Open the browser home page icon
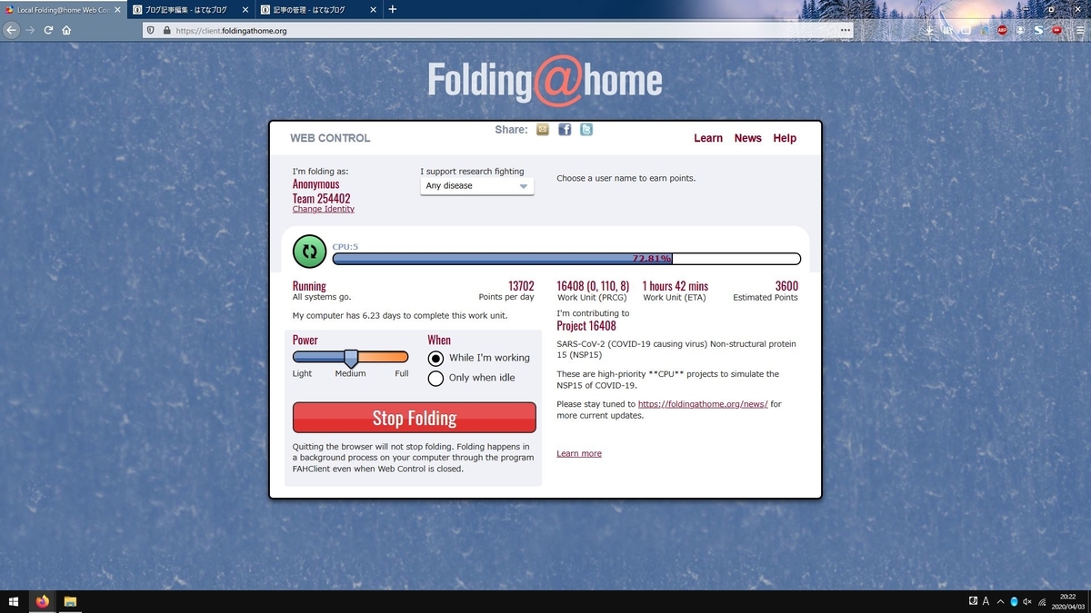 [x=66, y=30]
